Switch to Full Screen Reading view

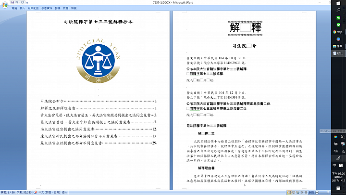(294, 193)
